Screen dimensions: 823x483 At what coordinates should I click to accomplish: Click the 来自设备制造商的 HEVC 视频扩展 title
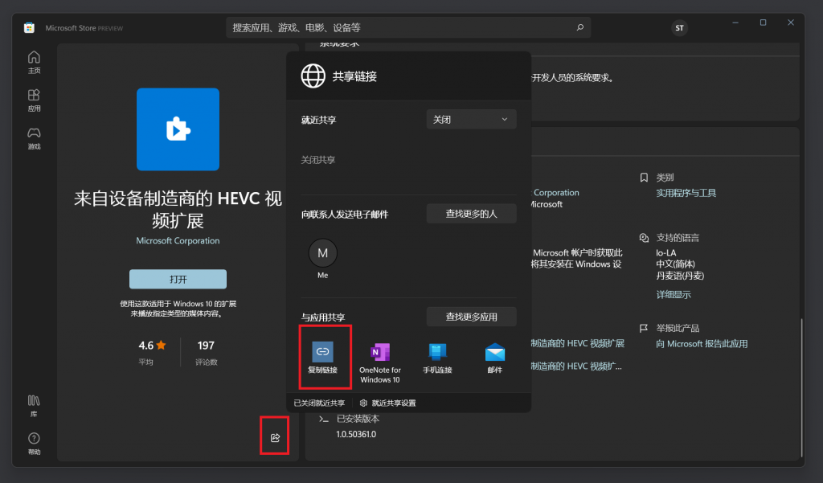[178, 210]
